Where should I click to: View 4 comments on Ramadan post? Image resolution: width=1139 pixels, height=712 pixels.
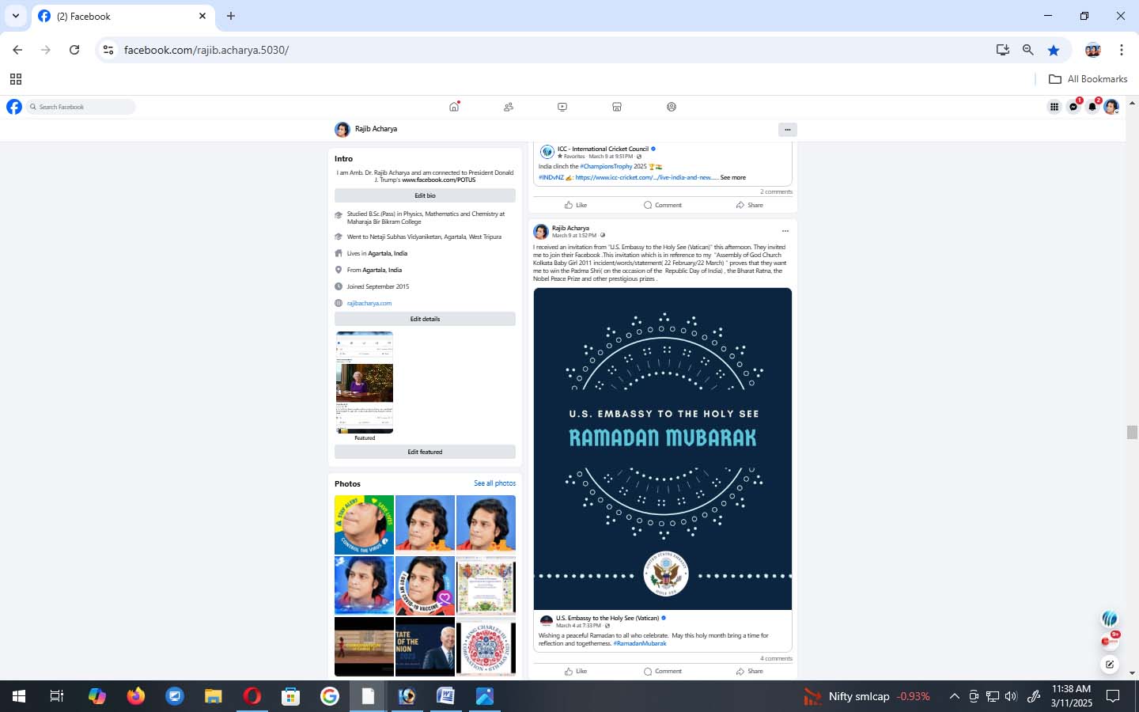(x=776, y=658)
